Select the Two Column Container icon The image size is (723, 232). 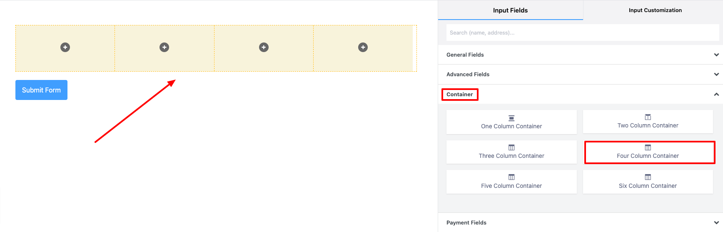point(648,117)
